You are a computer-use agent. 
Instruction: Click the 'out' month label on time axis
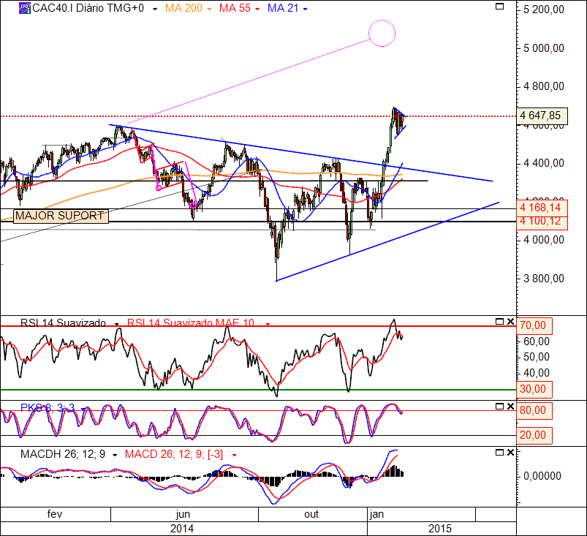click(311, 514)
